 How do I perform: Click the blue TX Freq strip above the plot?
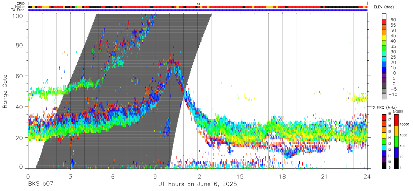pos(198,10)
